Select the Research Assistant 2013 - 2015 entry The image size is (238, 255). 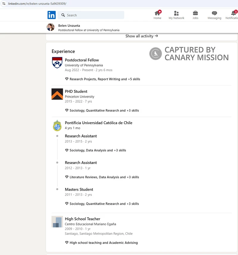point(81,136)
